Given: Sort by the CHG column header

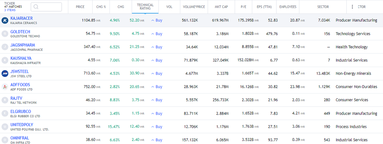Looking at the screenshot, I should [121, 7].
